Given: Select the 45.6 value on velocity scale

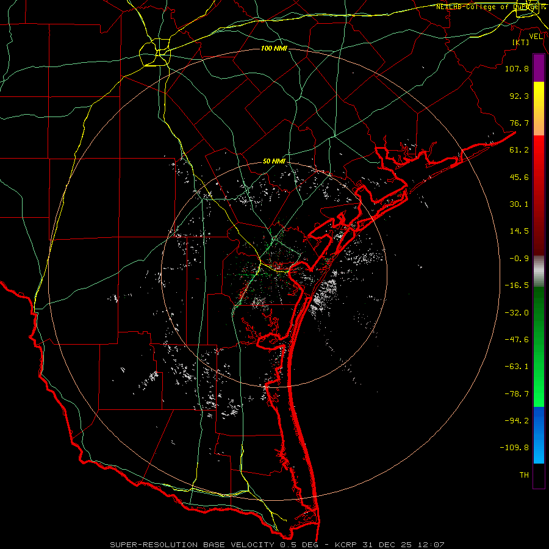Looking at the screenshot, I should 519,177.
